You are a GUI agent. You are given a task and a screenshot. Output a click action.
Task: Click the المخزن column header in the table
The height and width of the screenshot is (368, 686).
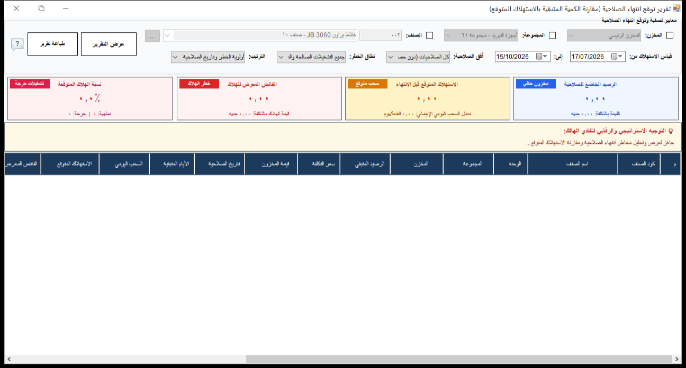point(417,164)
